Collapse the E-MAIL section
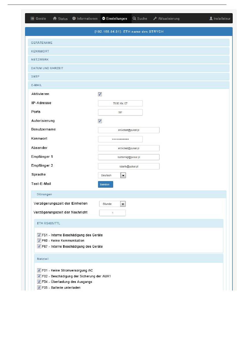 [x=129, y=85]
